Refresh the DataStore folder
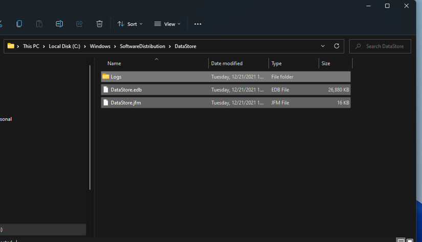 337,46
